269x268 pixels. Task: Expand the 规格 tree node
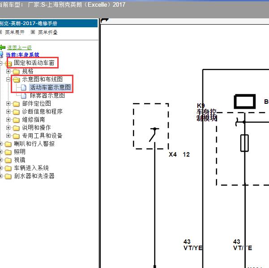coord(9,72)
